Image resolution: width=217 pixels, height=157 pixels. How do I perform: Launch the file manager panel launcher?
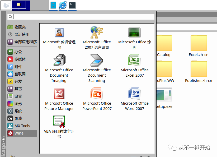pos(53,5)
